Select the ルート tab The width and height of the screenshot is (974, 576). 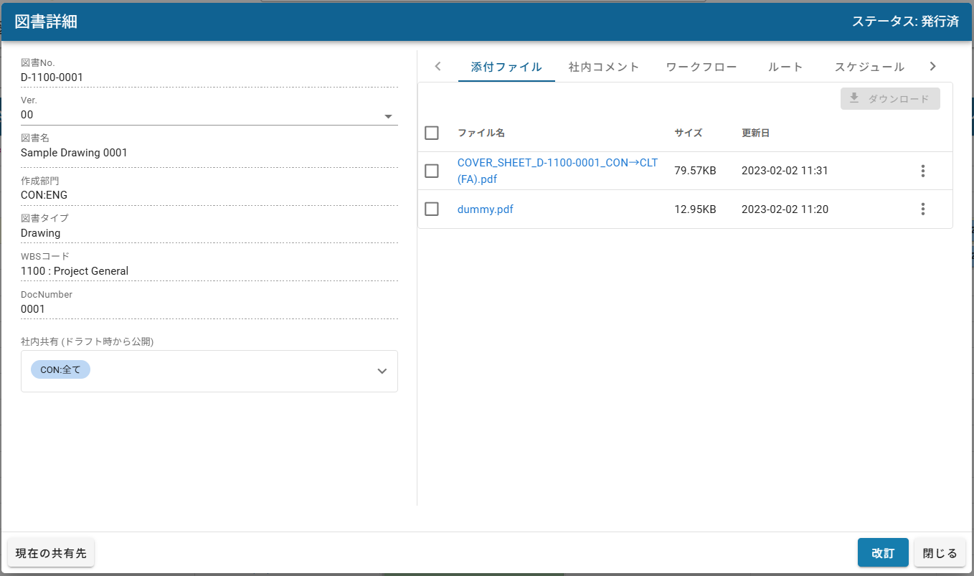(x=785, y=66)
